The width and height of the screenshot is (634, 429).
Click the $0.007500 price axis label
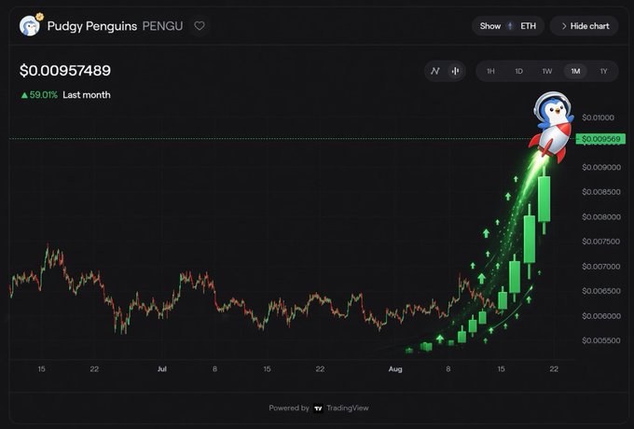click(601, 242)
